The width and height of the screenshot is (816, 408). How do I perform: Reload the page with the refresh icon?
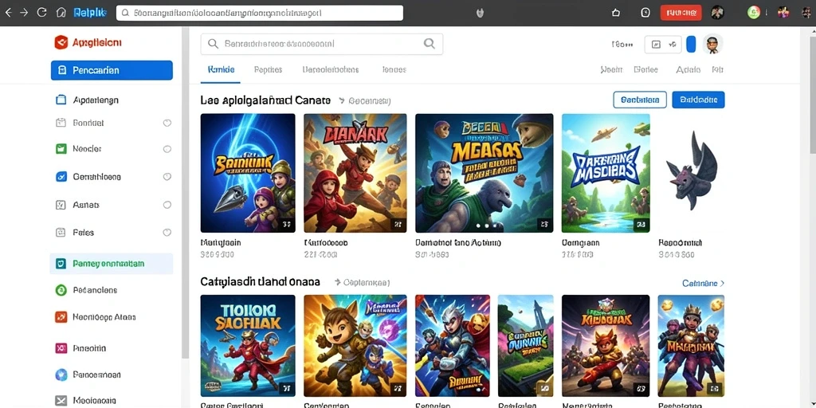(42, 13)
